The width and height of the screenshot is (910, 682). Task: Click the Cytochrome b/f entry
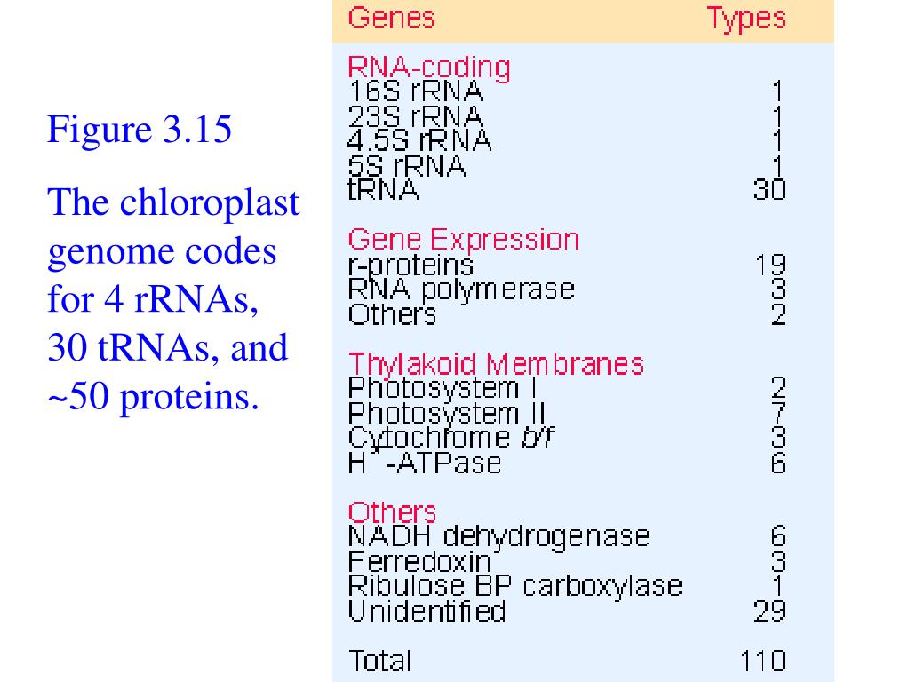click(x=451, y=439)
